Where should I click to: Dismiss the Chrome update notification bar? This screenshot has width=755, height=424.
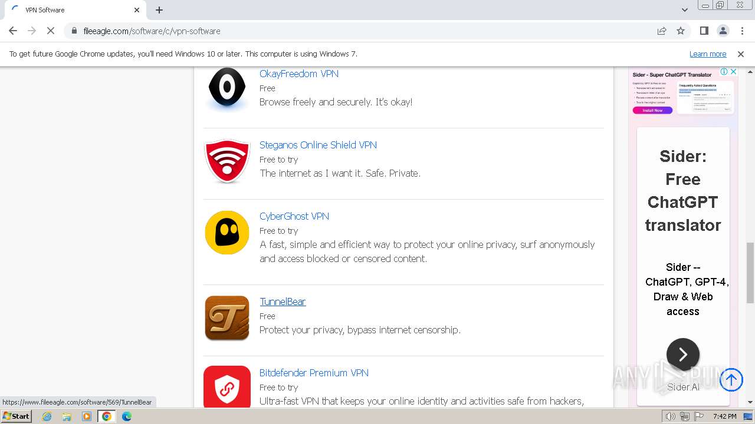click(741, 54)
